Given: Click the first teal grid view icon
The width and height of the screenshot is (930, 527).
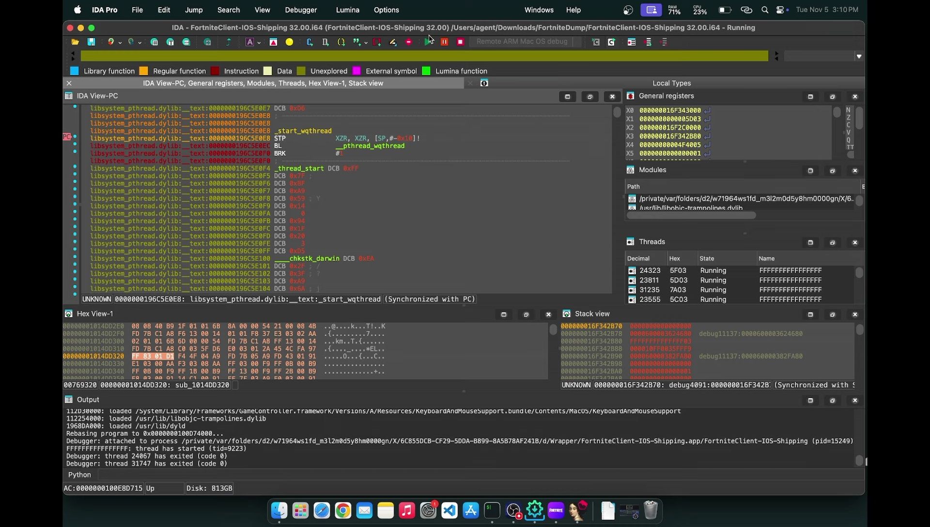Looking at the screenshot, I should pos(154,42).
